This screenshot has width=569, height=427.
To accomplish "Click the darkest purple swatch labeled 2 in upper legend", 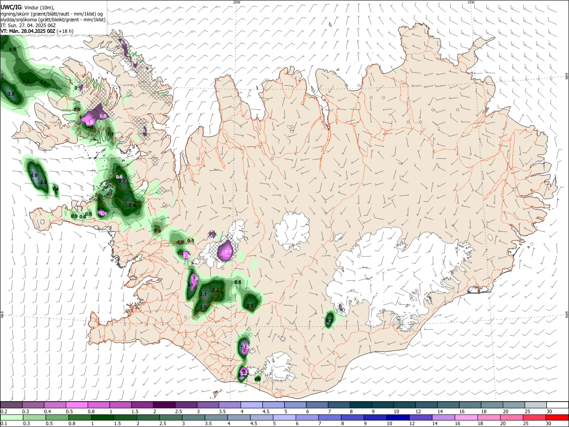I will 164,405.
